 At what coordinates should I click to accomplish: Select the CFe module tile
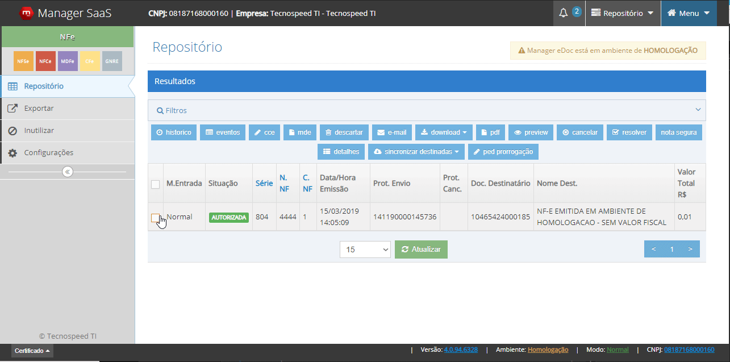pyautogui.click(x=90, y=61)
